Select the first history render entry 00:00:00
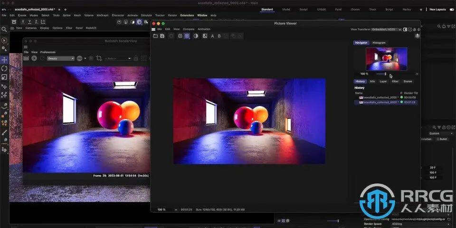The height and width of the screenshot is (228, 456). point(386,97)
